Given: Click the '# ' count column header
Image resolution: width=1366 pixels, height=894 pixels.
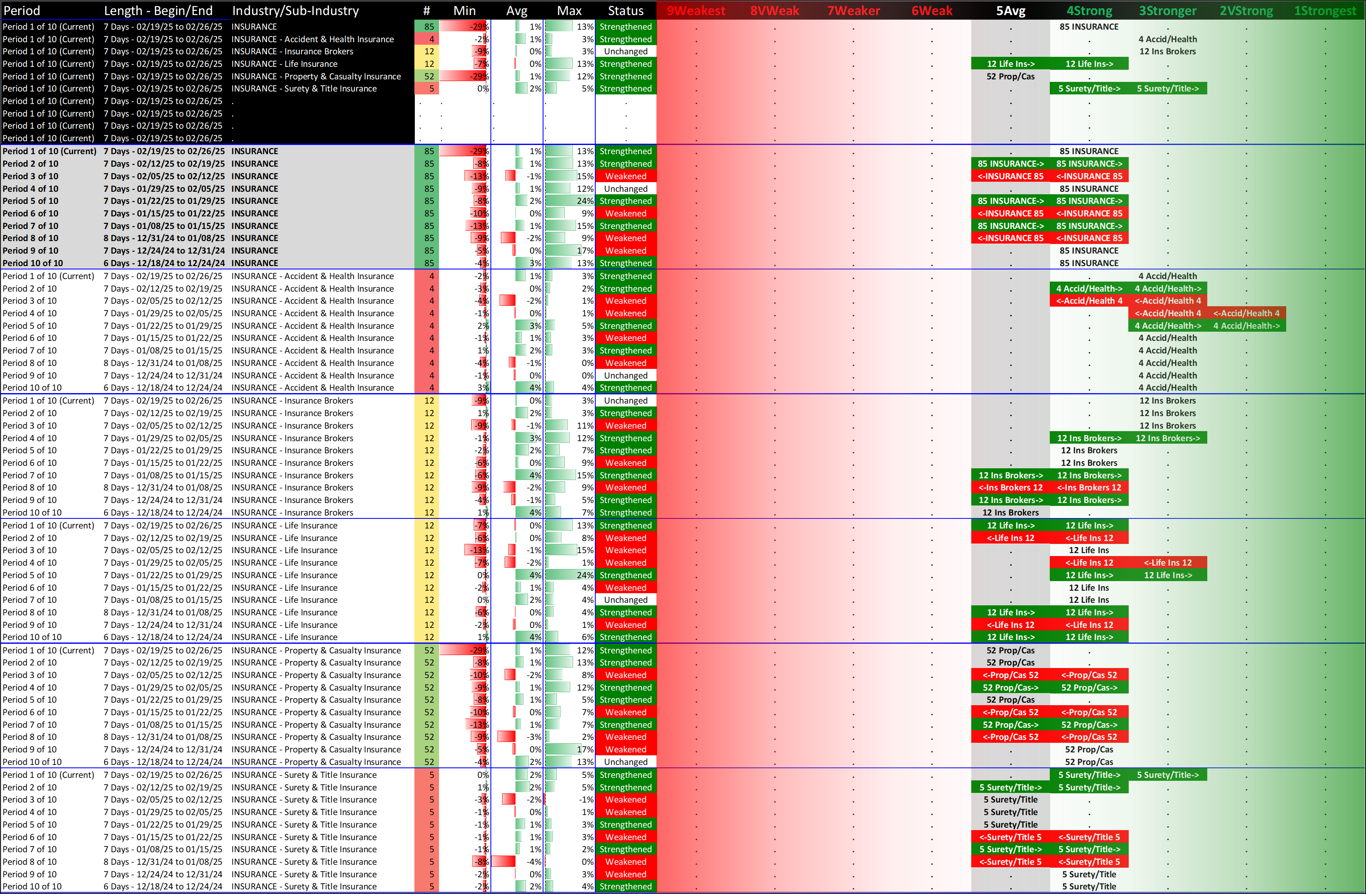Looking at the screenshot, I should (426, 10).
